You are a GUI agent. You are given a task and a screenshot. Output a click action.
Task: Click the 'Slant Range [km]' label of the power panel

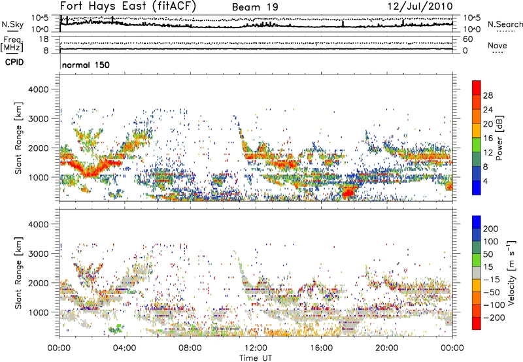click(x=18, y=138)
